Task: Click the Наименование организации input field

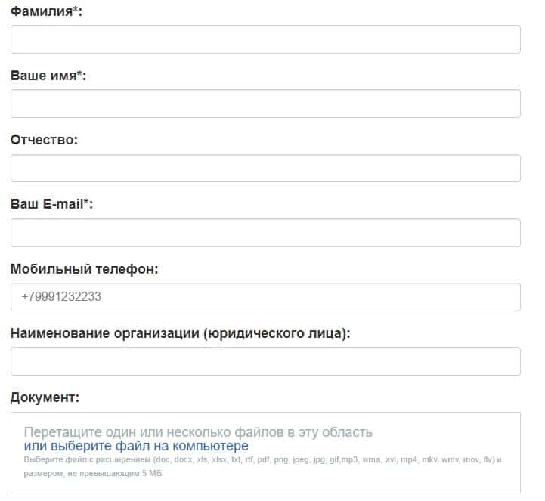Action: tap(265, 361)
